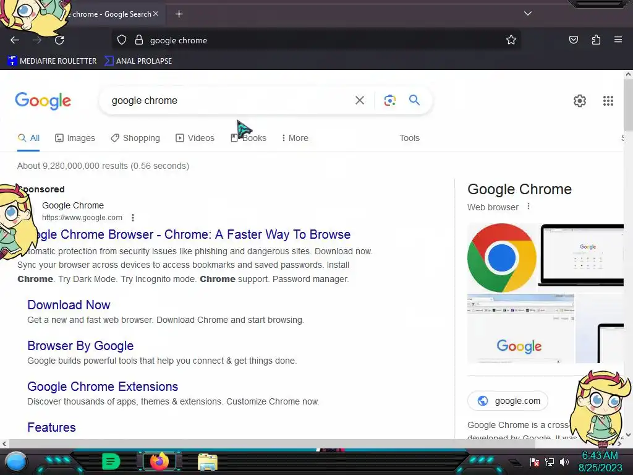Click the Chrome logo thumbnail
The image size is (633, 475).
tap(502, 258)
